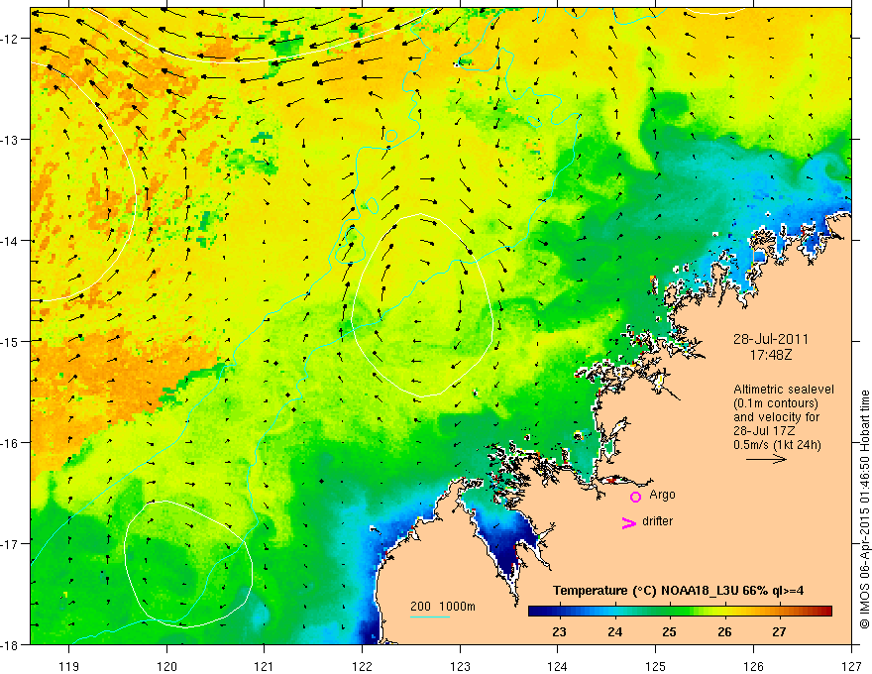Image resolution: width=872 pixels, height=674 pixels.
Task: Click the 'drifter' legend label
Action: [x=657, y=521]
